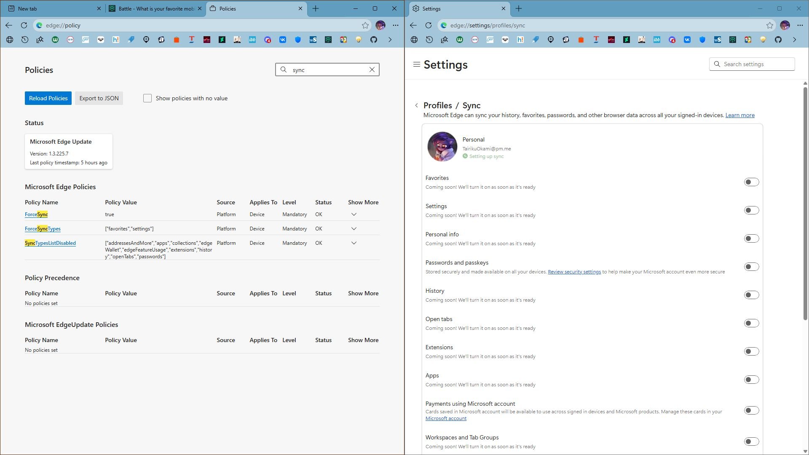Expand Show More for ForceSync policy
Viewport: 809px width, 455px height.
coord(354,214)
